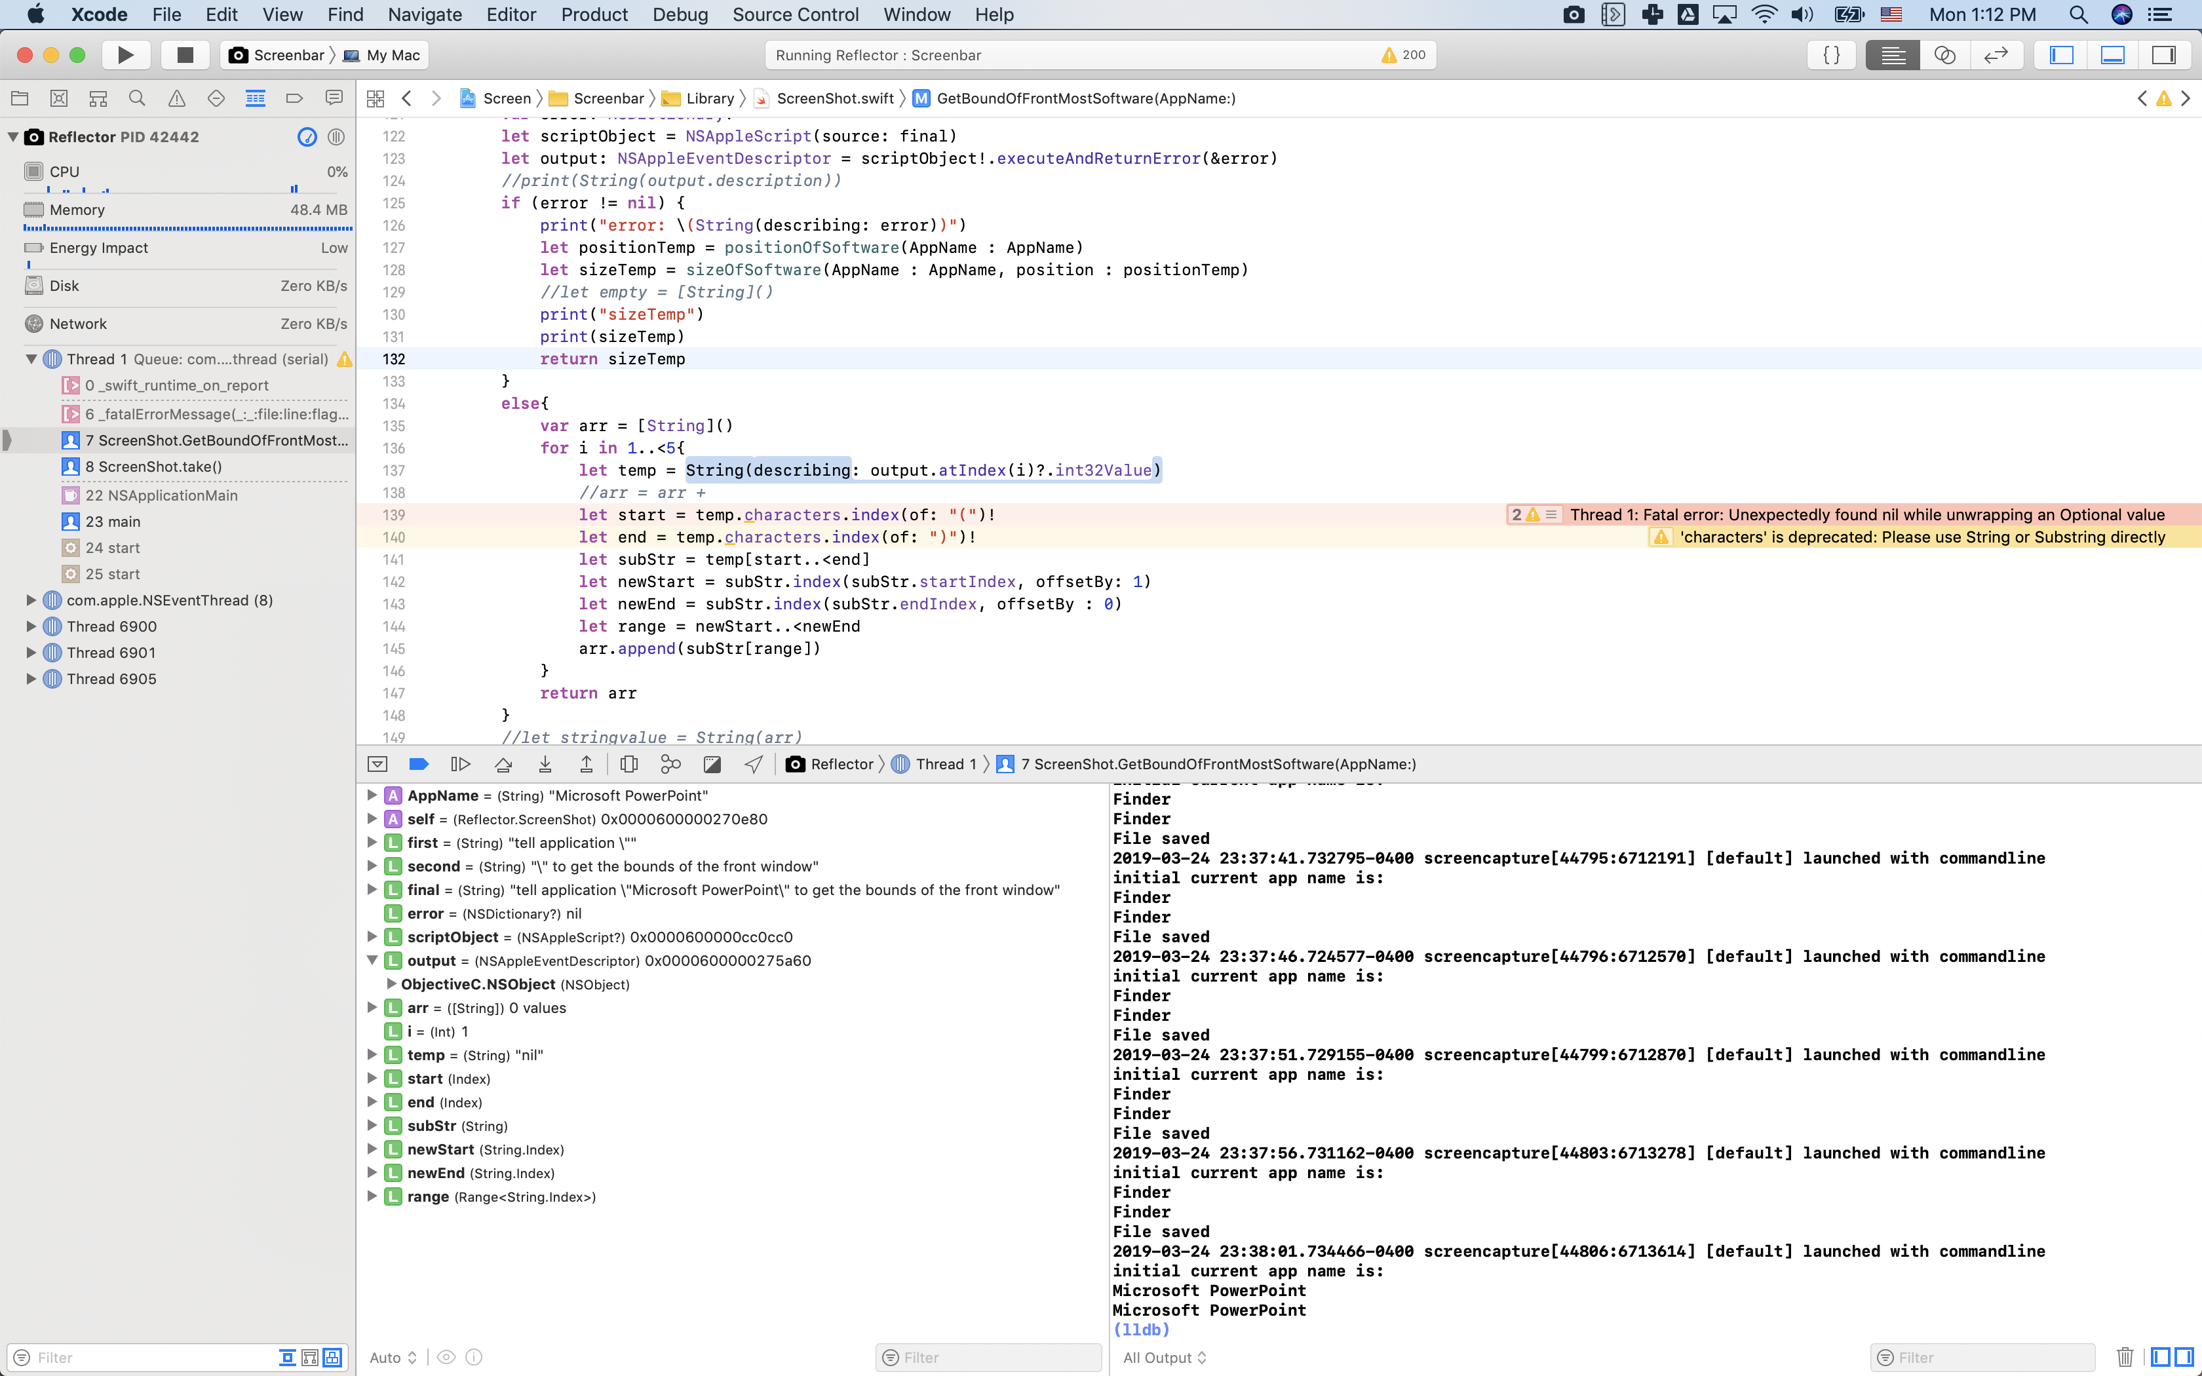Open the Issue navigator warning icon
This screenshot has height=1376, width=2202.
tap(176, 98)
